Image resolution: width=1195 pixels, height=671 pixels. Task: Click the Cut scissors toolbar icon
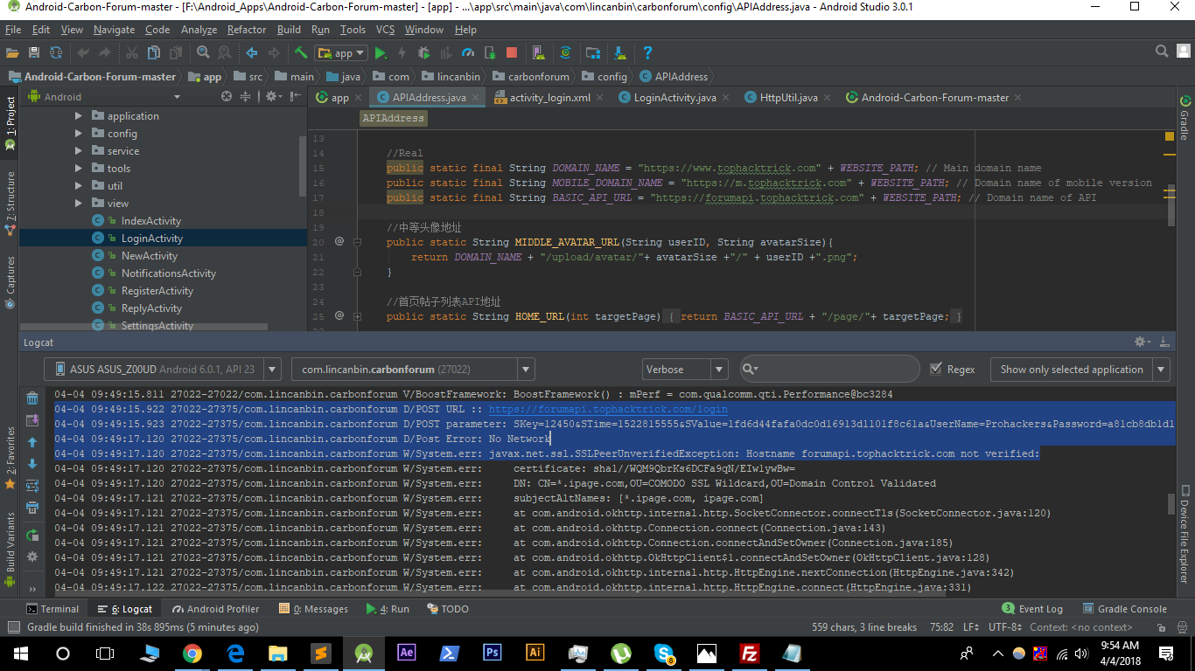pos(131,53)
